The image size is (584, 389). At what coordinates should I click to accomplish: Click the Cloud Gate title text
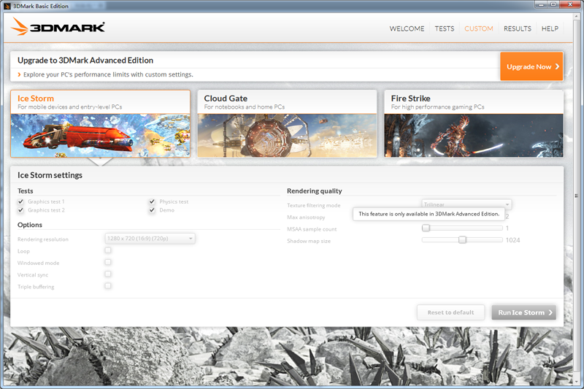coord(226,99)
